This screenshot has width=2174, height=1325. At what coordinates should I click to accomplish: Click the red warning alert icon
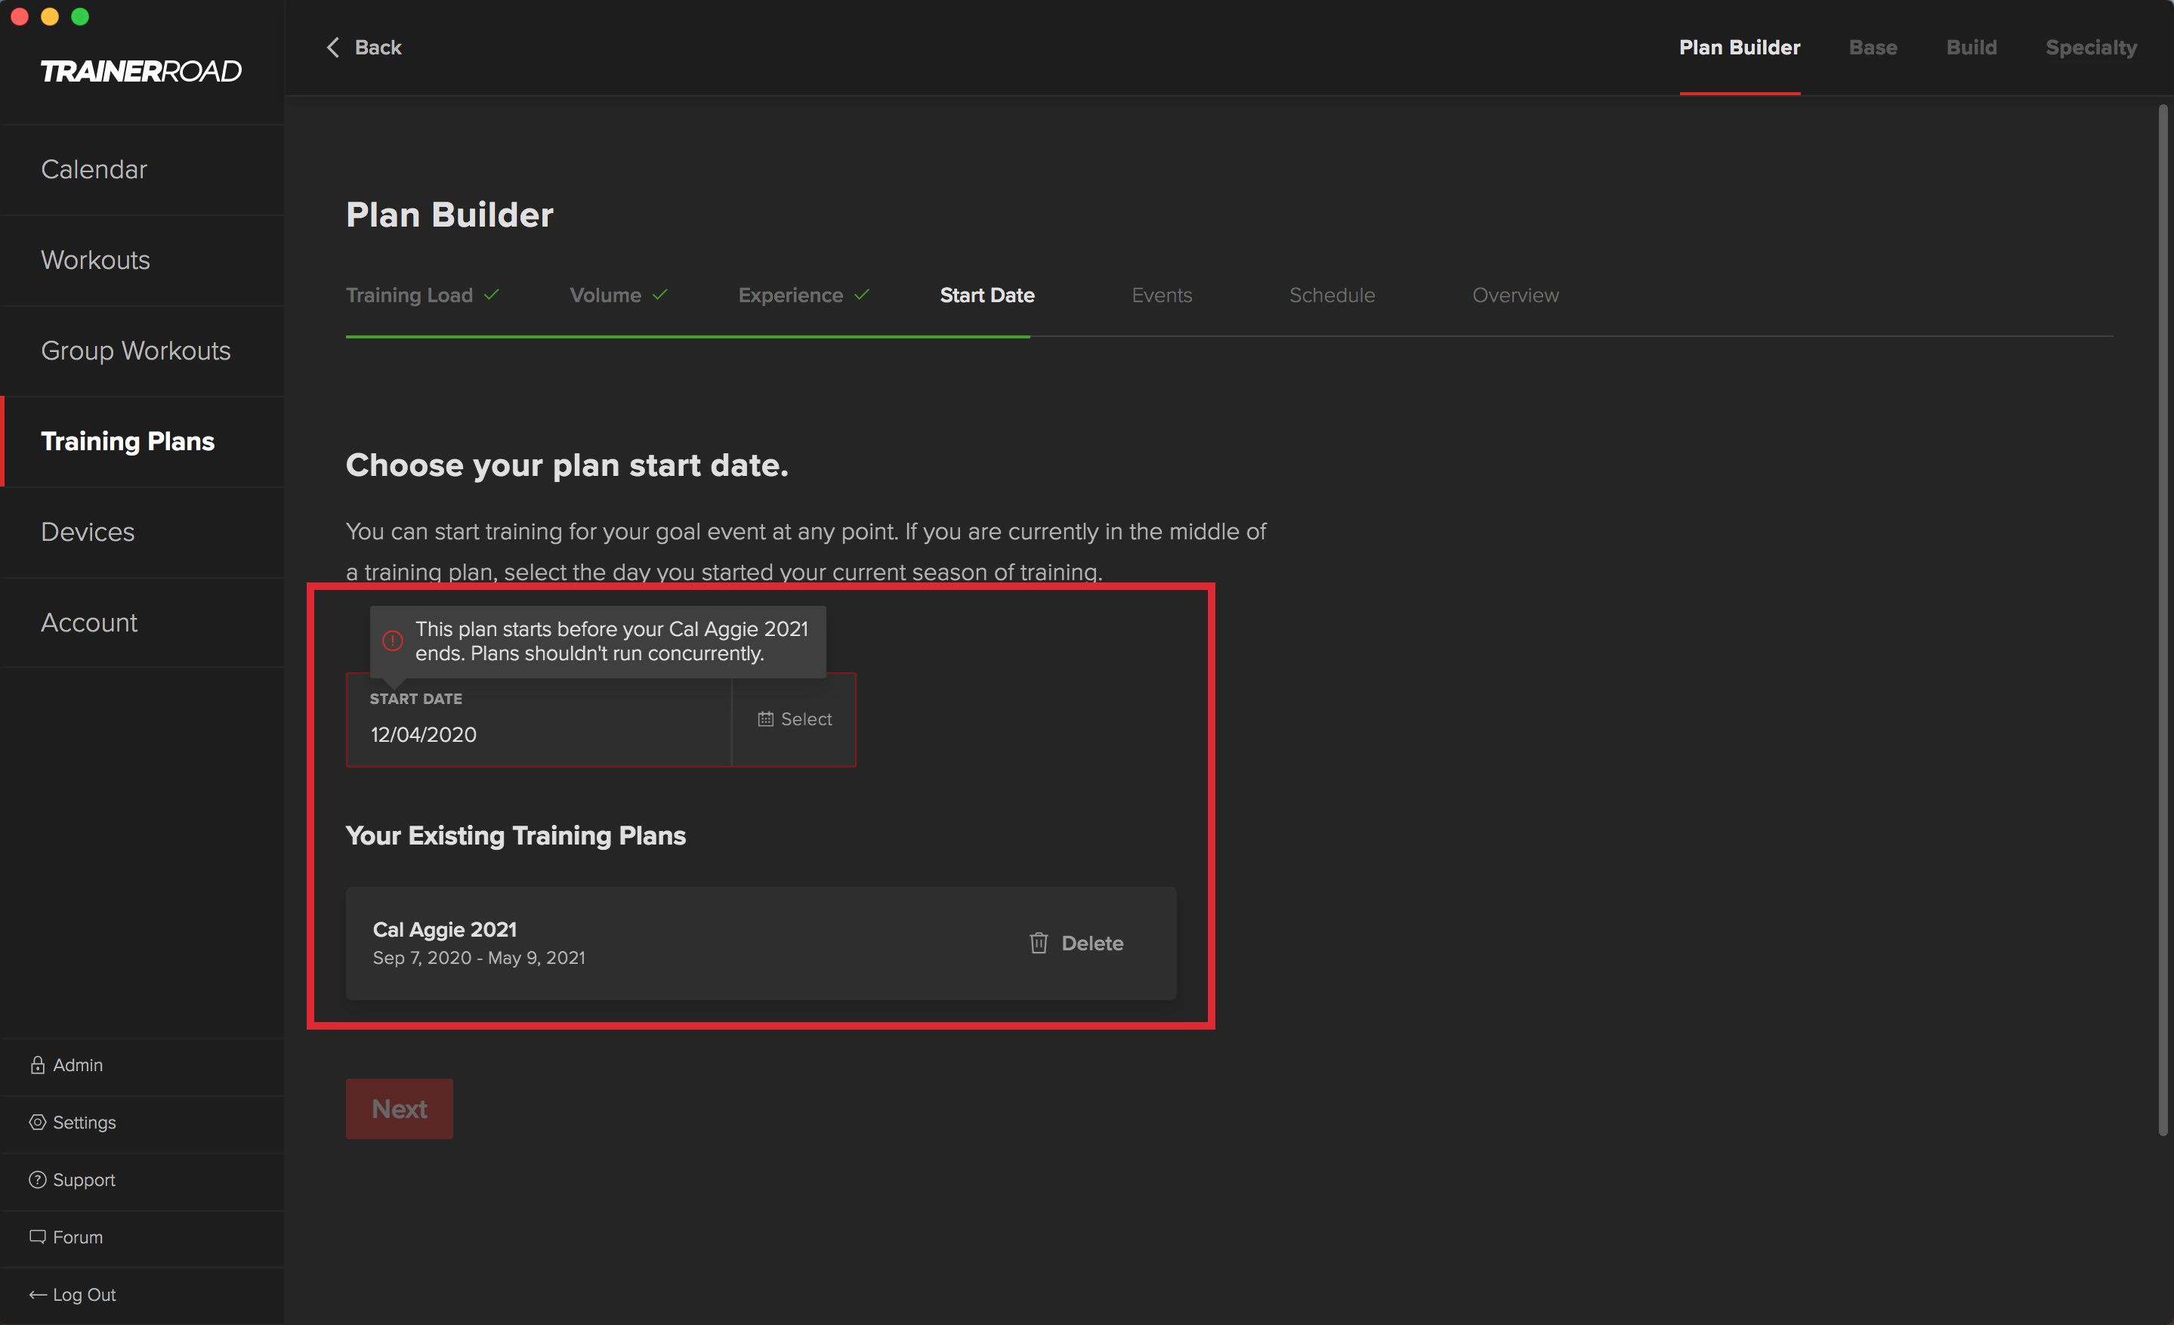tap(393, 641)
